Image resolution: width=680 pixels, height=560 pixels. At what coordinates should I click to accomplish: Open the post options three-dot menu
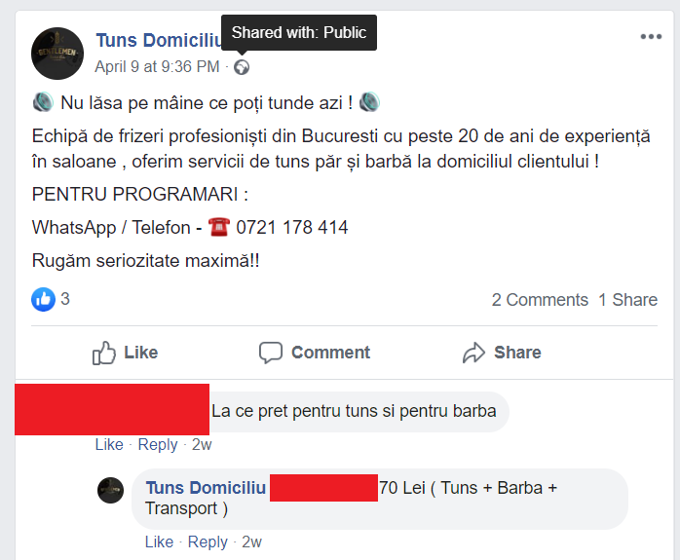(651, 37)
